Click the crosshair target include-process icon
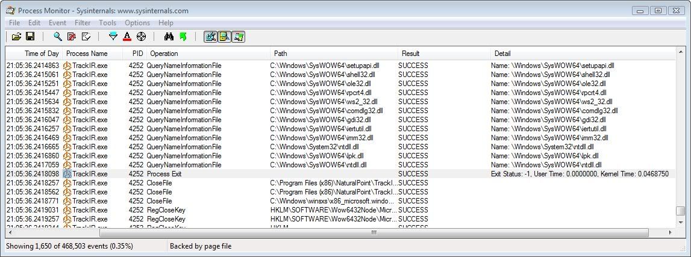The height and width of the screenshot is (257, 691). click(x=141, y=37)
